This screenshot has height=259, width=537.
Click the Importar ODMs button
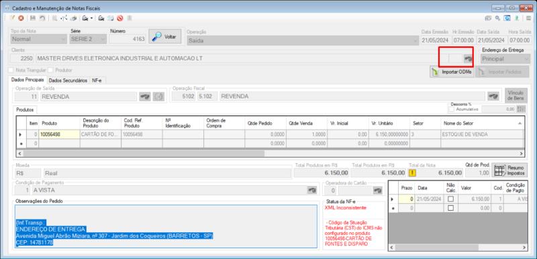(x=452, y=72)
